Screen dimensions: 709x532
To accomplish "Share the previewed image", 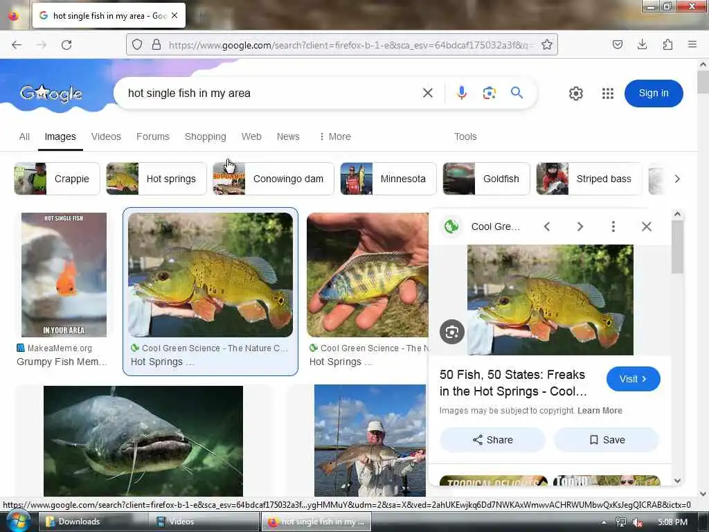I will [x=492, y=440].
